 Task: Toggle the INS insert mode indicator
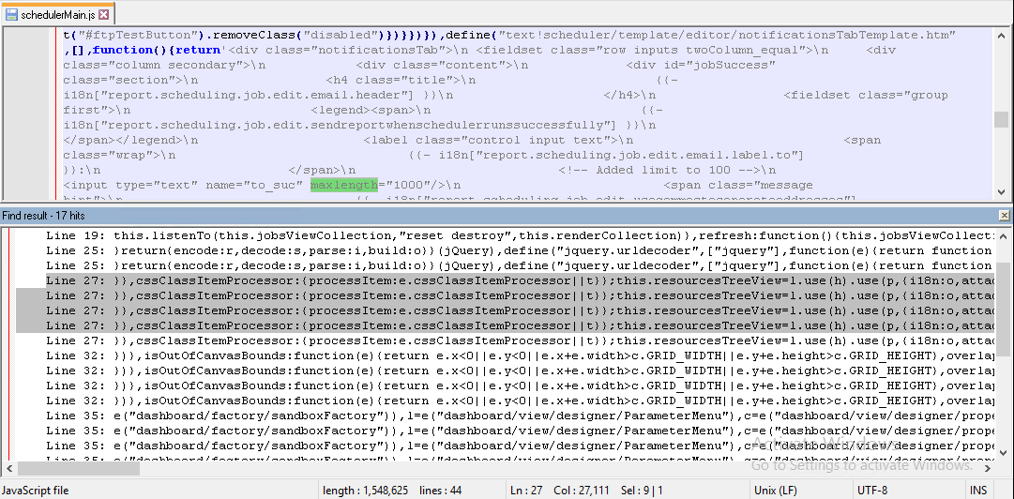[977, 491]
